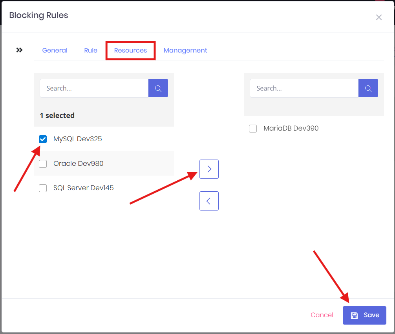Select the MariaDB Dev390 checkbox

[253, 129]
